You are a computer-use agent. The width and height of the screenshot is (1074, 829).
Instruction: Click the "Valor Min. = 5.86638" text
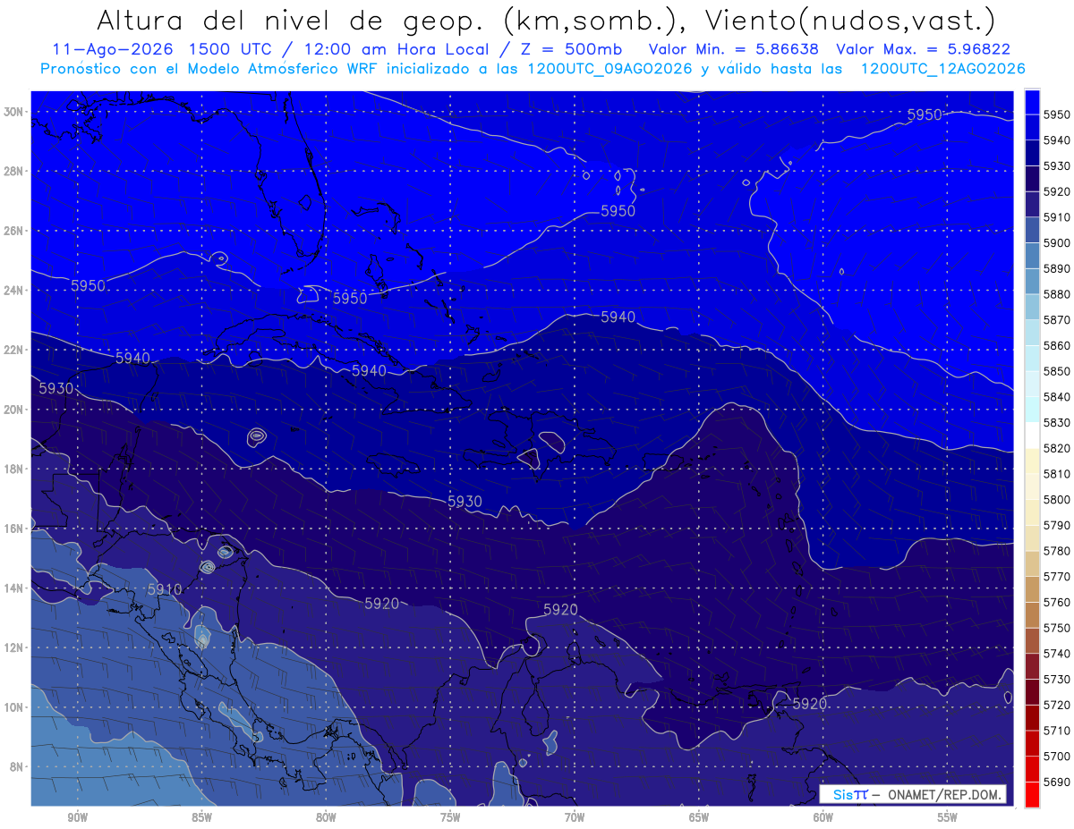tap(732, 50)
